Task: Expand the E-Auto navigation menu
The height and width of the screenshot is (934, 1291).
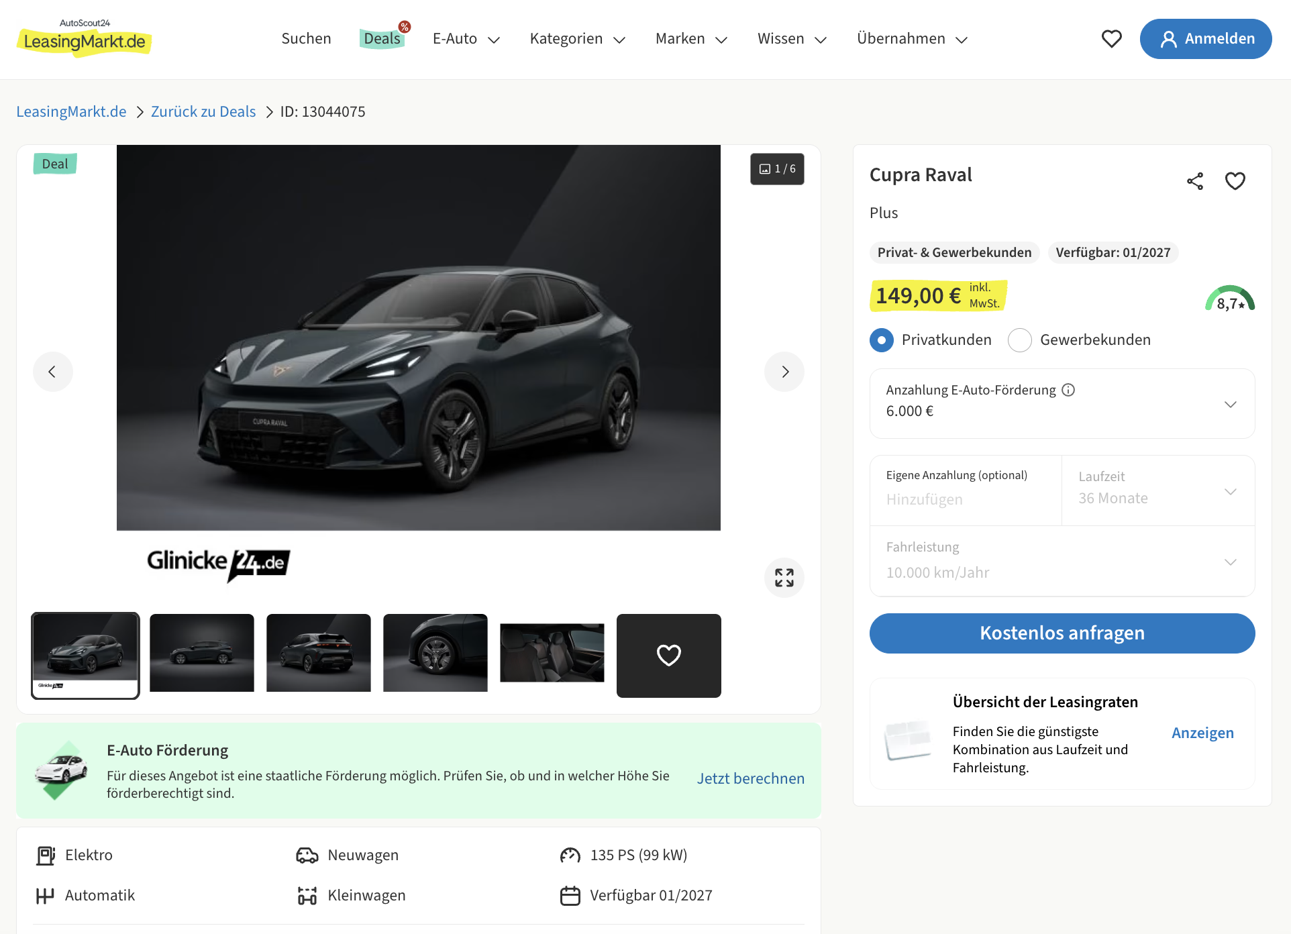Action: (466, 39)
